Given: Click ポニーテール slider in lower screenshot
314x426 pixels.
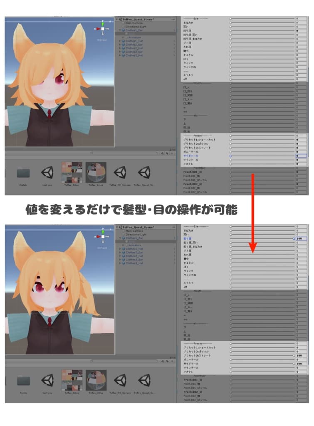Looking at the screenshot, I should click(262, 360).
